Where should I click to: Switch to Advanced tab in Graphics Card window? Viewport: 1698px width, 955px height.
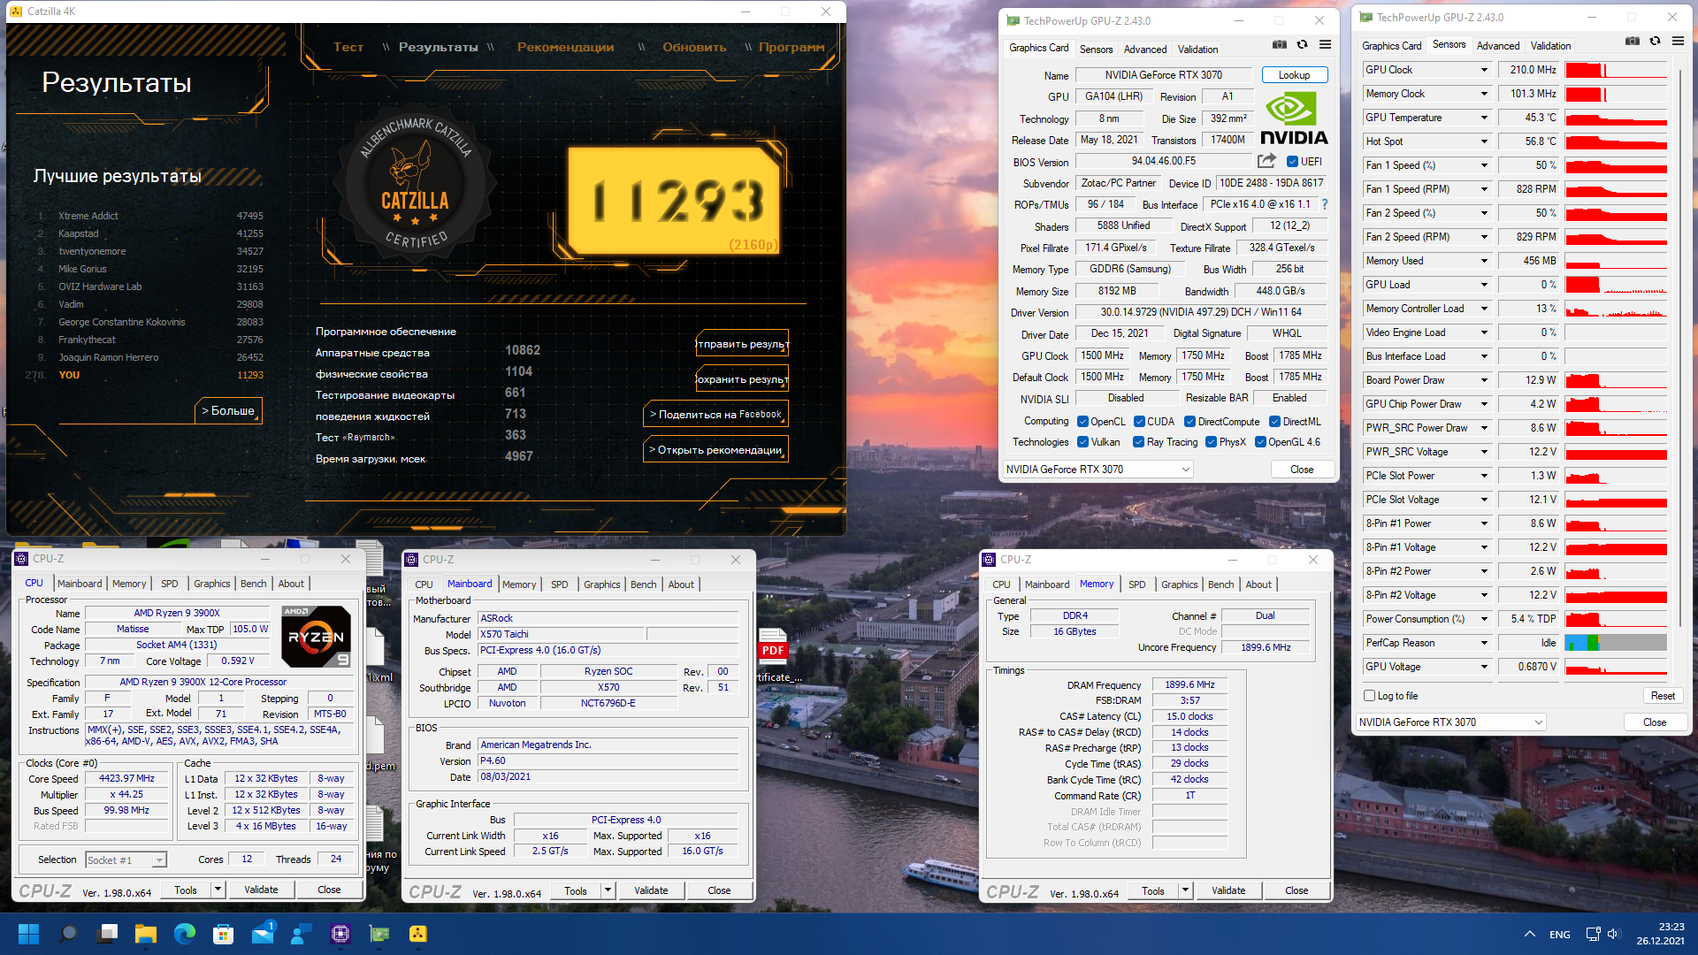1145,50
